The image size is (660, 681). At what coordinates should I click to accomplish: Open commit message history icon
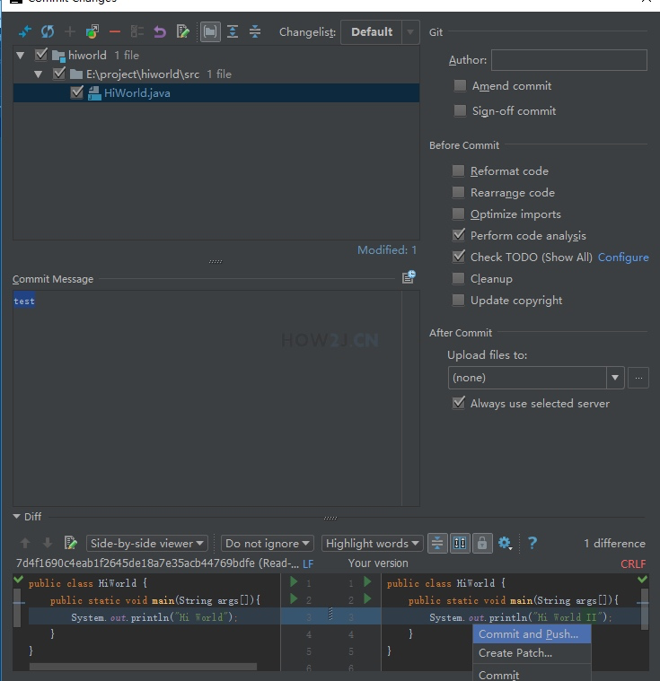pos(409,276)
